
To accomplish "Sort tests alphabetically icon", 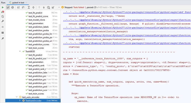I will (x=18, y=7).
